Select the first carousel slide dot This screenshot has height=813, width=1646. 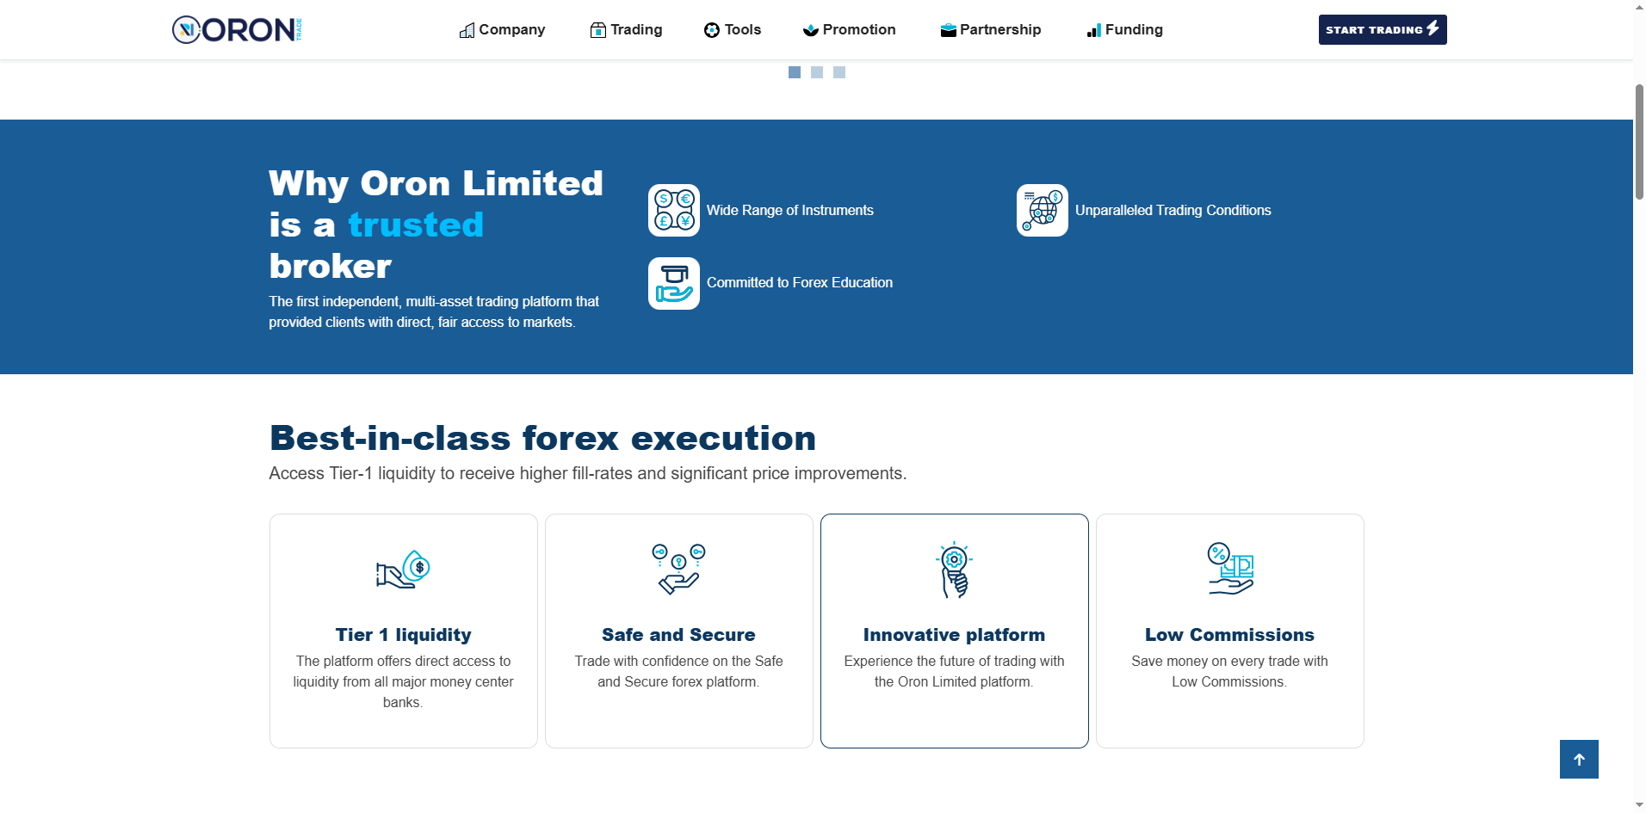[795, 72]
